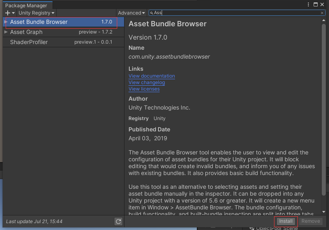This screenshot has height=230, width=329.
Task: Click the Unity Technologies Inc. author text
Action: (x=160, y=108)
